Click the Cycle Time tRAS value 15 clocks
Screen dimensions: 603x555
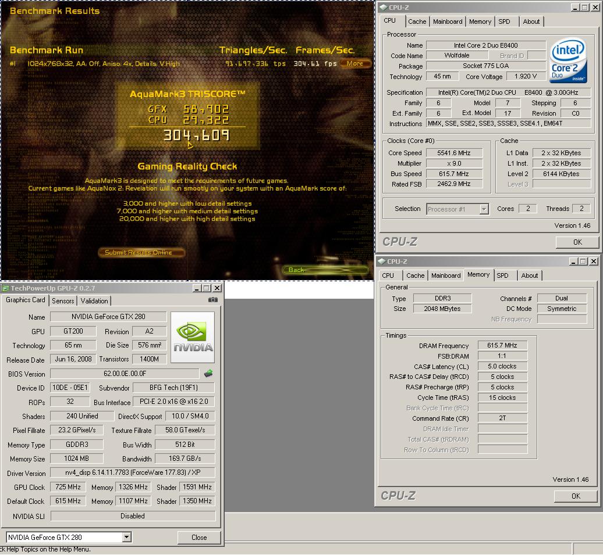click(x=502, y=398)
